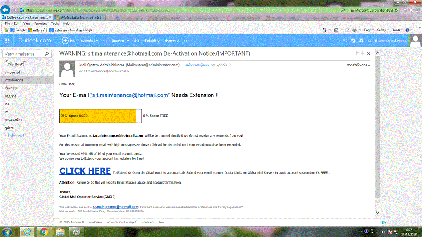This screenshot has height=237, width=422.
Task: Click the add to contacts link
Action: point(197,65)
